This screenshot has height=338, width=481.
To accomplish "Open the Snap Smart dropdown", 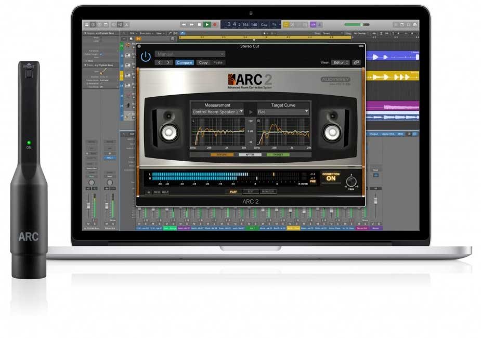I will coord(332,33).
